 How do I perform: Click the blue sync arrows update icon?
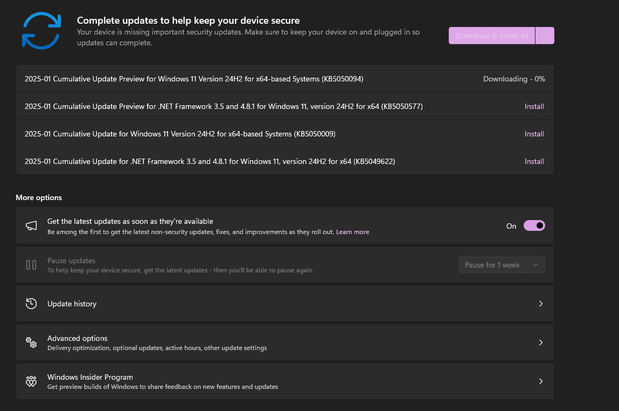(x=41, y=31)
